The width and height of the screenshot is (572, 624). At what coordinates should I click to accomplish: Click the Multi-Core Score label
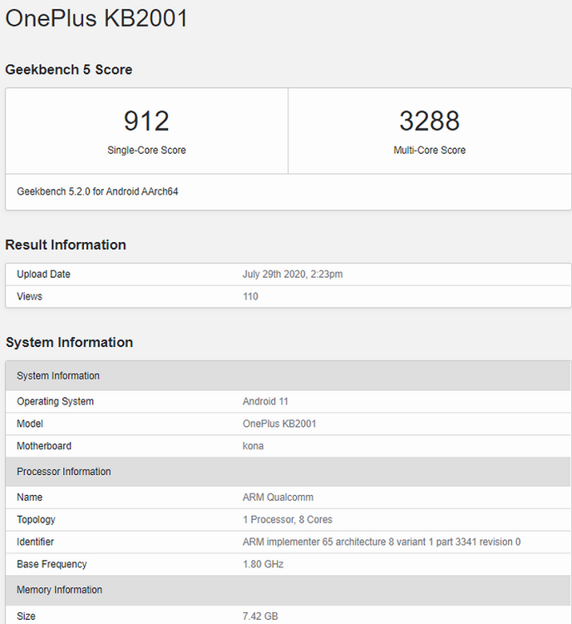click(429, 151)
